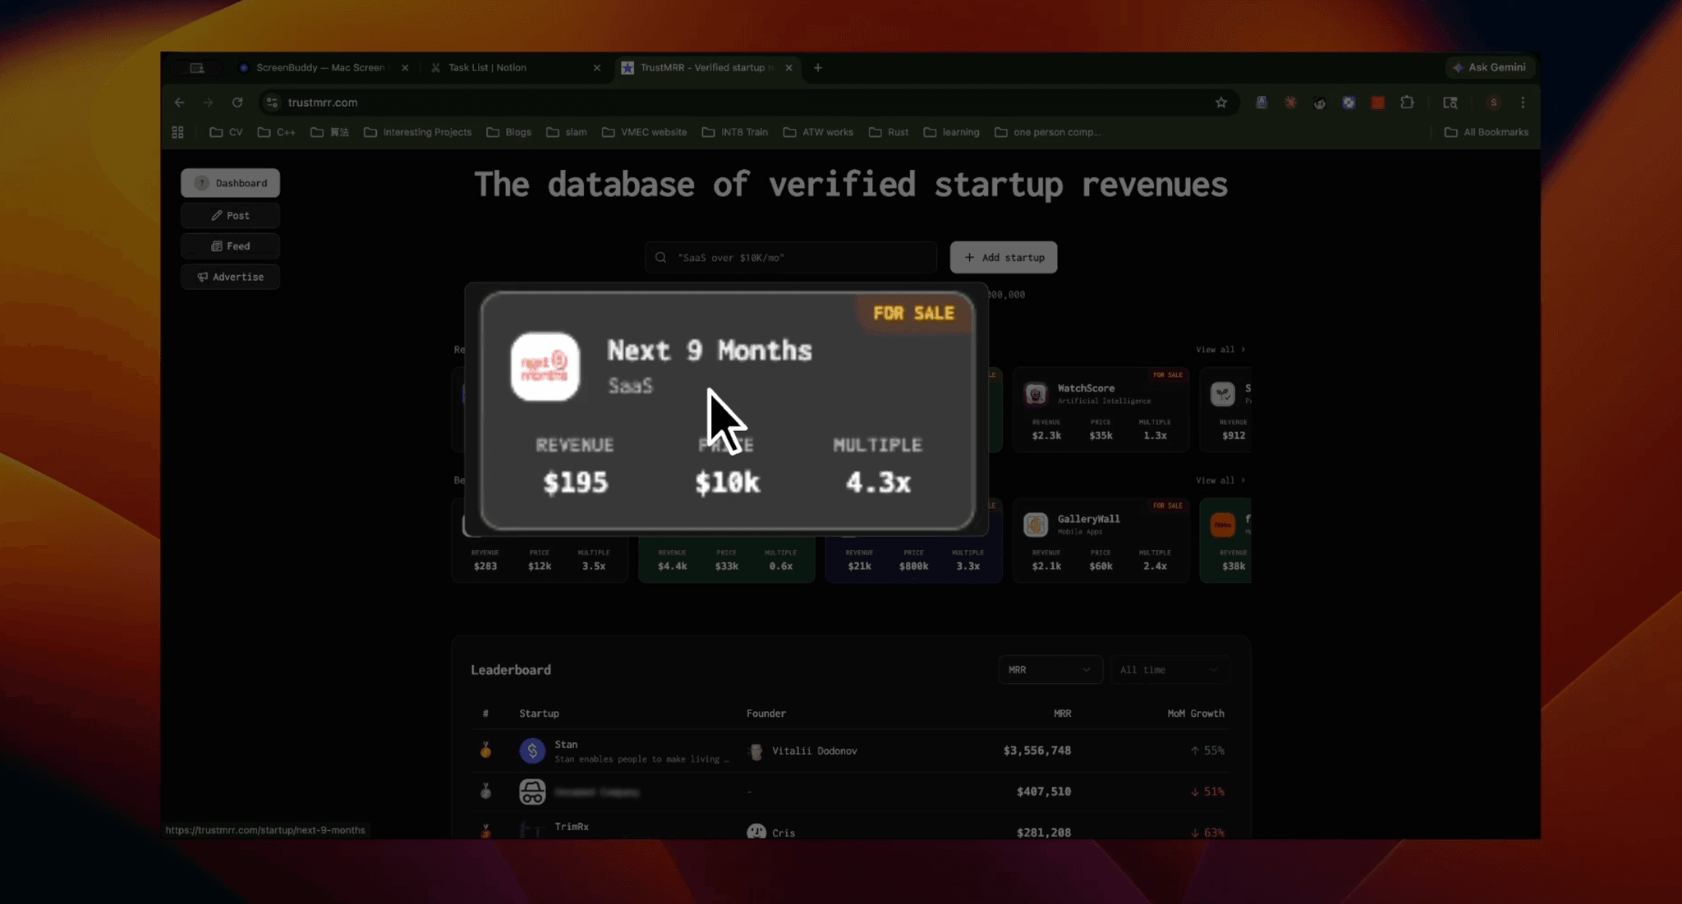Screen dimensions: 1682x904
Task: Click the first View all link above WatchScore
Action: point(1220,350)
